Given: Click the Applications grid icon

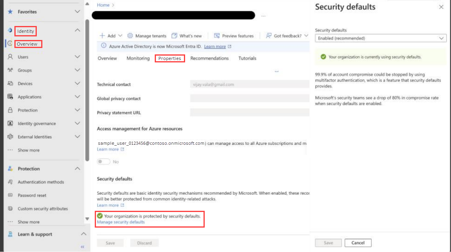Looking at the screenshot, I should [10, 97].
